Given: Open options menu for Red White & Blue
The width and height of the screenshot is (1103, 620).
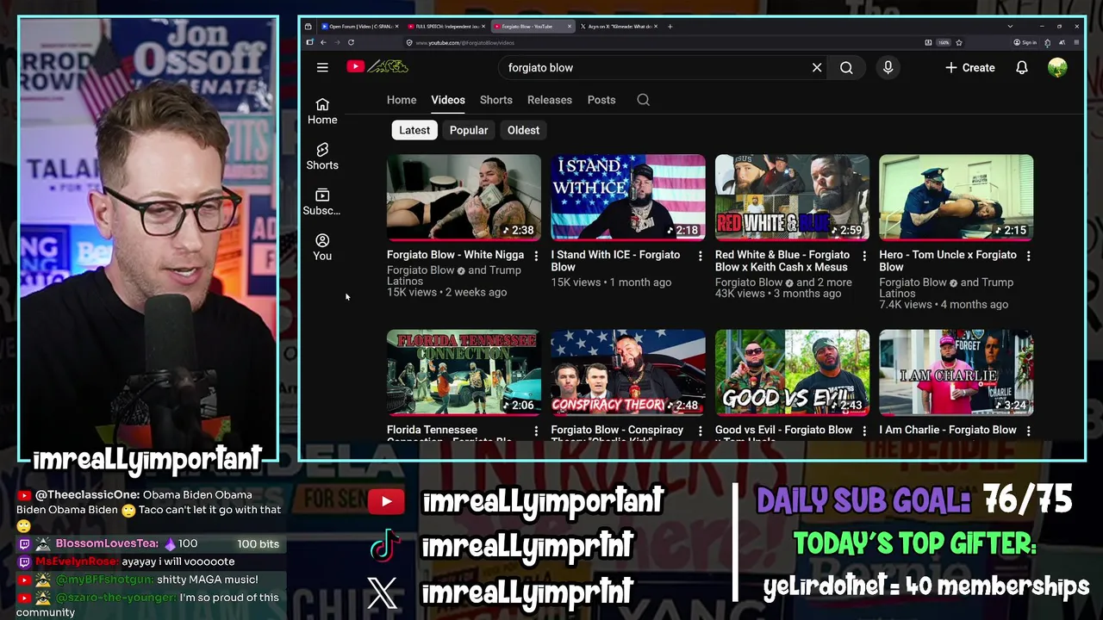Looking at the screenshot, I should [864, 256].
